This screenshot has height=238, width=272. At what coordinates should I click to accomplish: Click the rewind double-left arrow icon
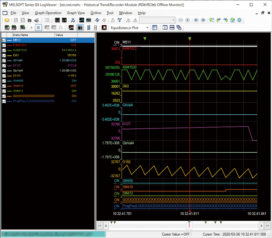click(196, 20)
